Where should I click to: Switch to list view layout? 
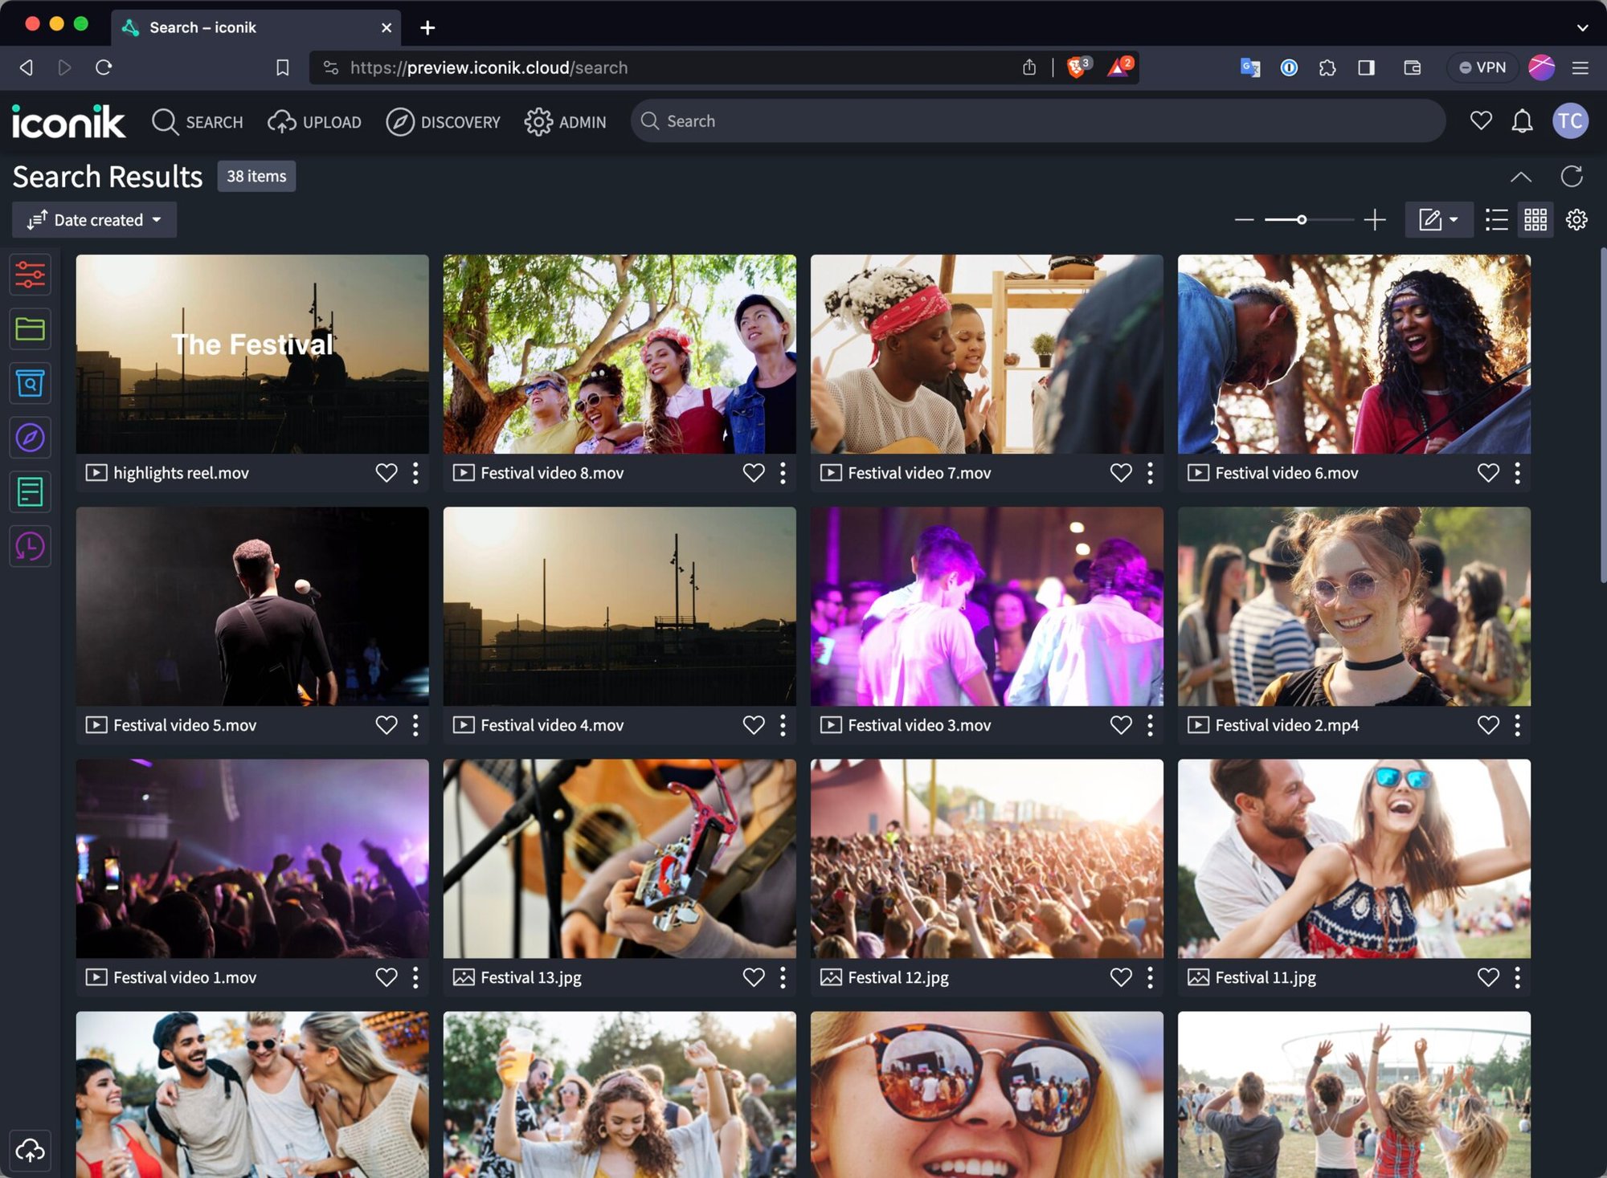tap(1496, 218)
